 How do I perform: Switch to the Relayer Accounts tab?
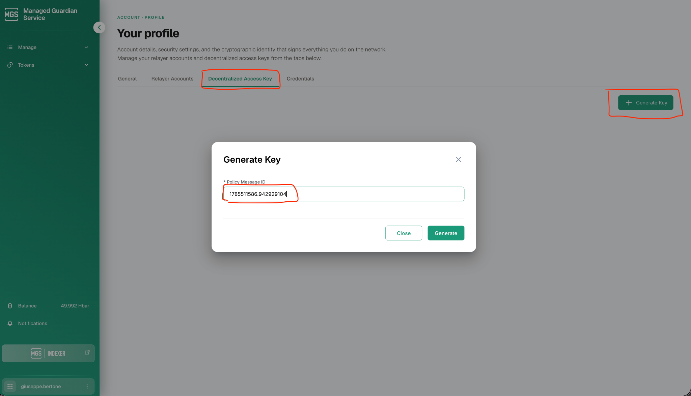[172, 79]
